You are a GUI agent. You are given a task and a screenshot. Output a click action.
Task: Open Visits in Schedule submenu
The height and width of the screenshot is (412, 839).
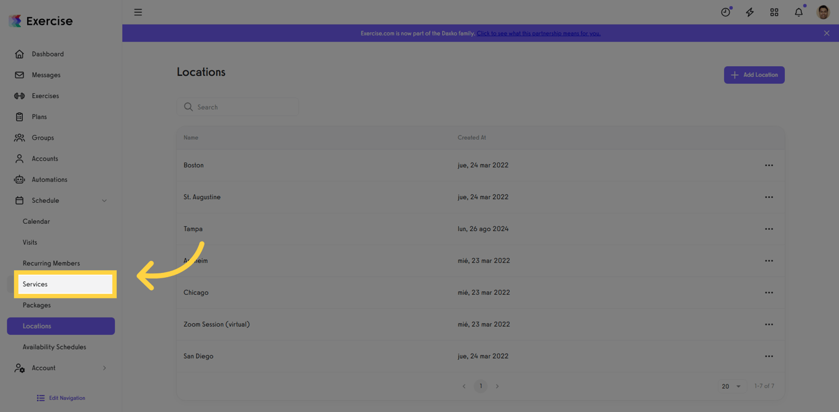(30, 242)
